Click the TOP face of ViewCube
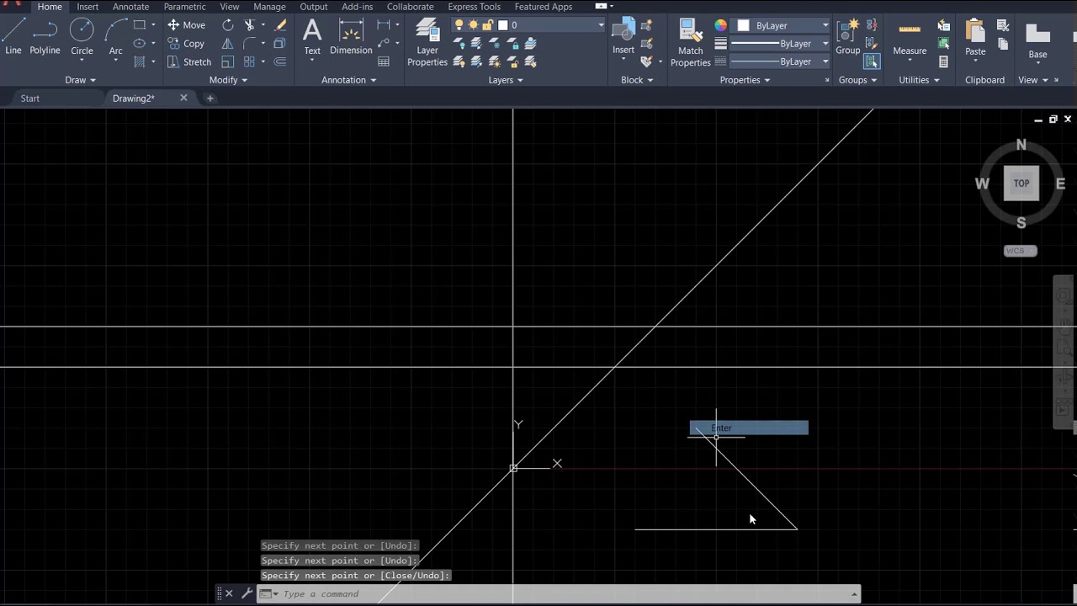The width and height of the screenshot is (1077, 606). click(1021, 183)
